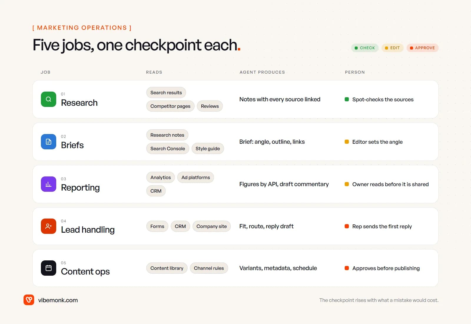Click the Ad platforms tag
The height and width of the screenshot is (324, 471).
pyautogui.click(x=196, y=177)
